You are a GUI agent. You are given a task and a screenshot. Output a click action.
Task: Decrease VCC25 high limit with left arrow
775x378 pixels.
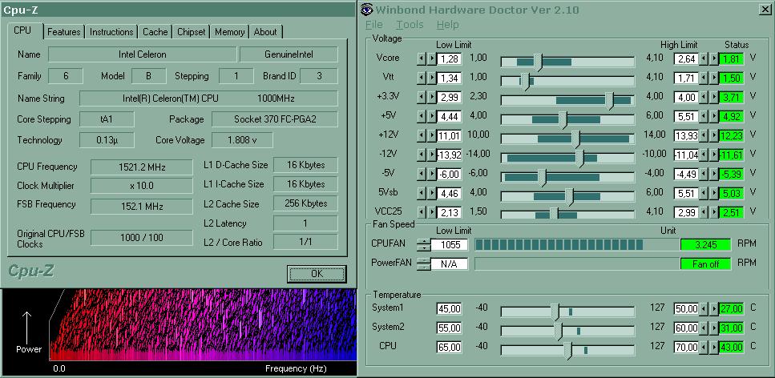coord(704,213)
